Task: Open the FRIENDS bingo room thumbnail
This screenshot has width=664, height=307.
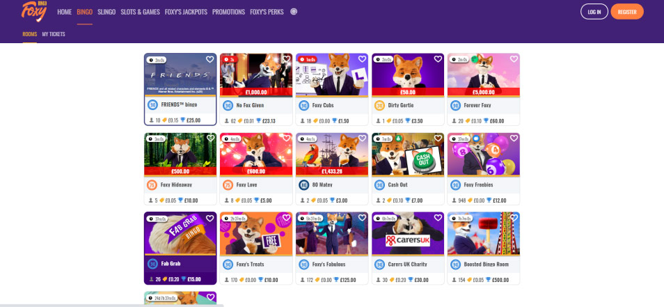Action: pyautogui.click(x=180, y=74)
